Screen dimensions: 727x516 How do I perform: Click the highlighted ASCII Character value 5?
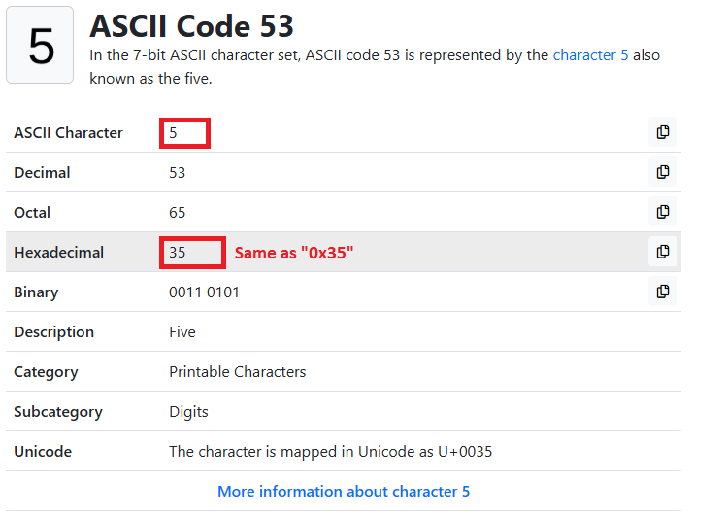[x=184, y=133]
